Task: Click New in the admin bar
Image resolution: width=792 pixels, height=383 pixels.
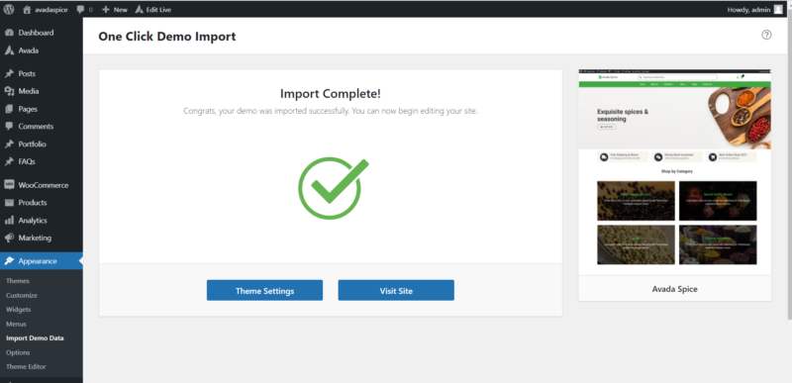Action: [x=120, y=10]
